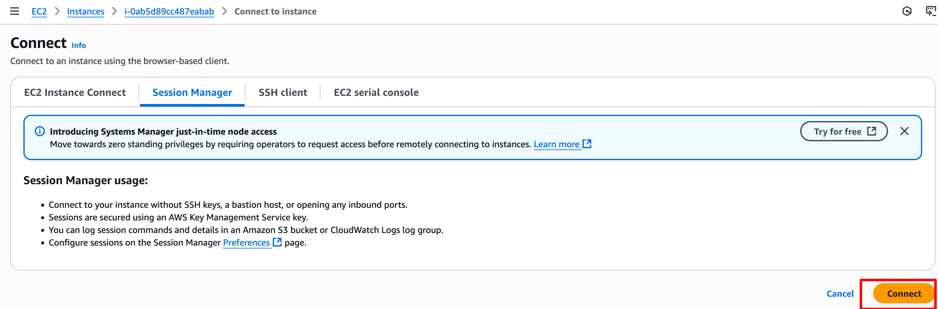Click the external icon in Try for free
Image resolution: width=938 pixels, height=309 pixels.
pos(871,131)
